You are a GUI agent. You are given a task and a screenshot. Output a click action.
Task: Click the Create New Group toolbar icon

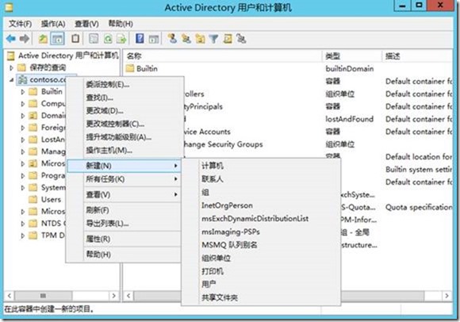pyautogui.click(x=186, y=39)
